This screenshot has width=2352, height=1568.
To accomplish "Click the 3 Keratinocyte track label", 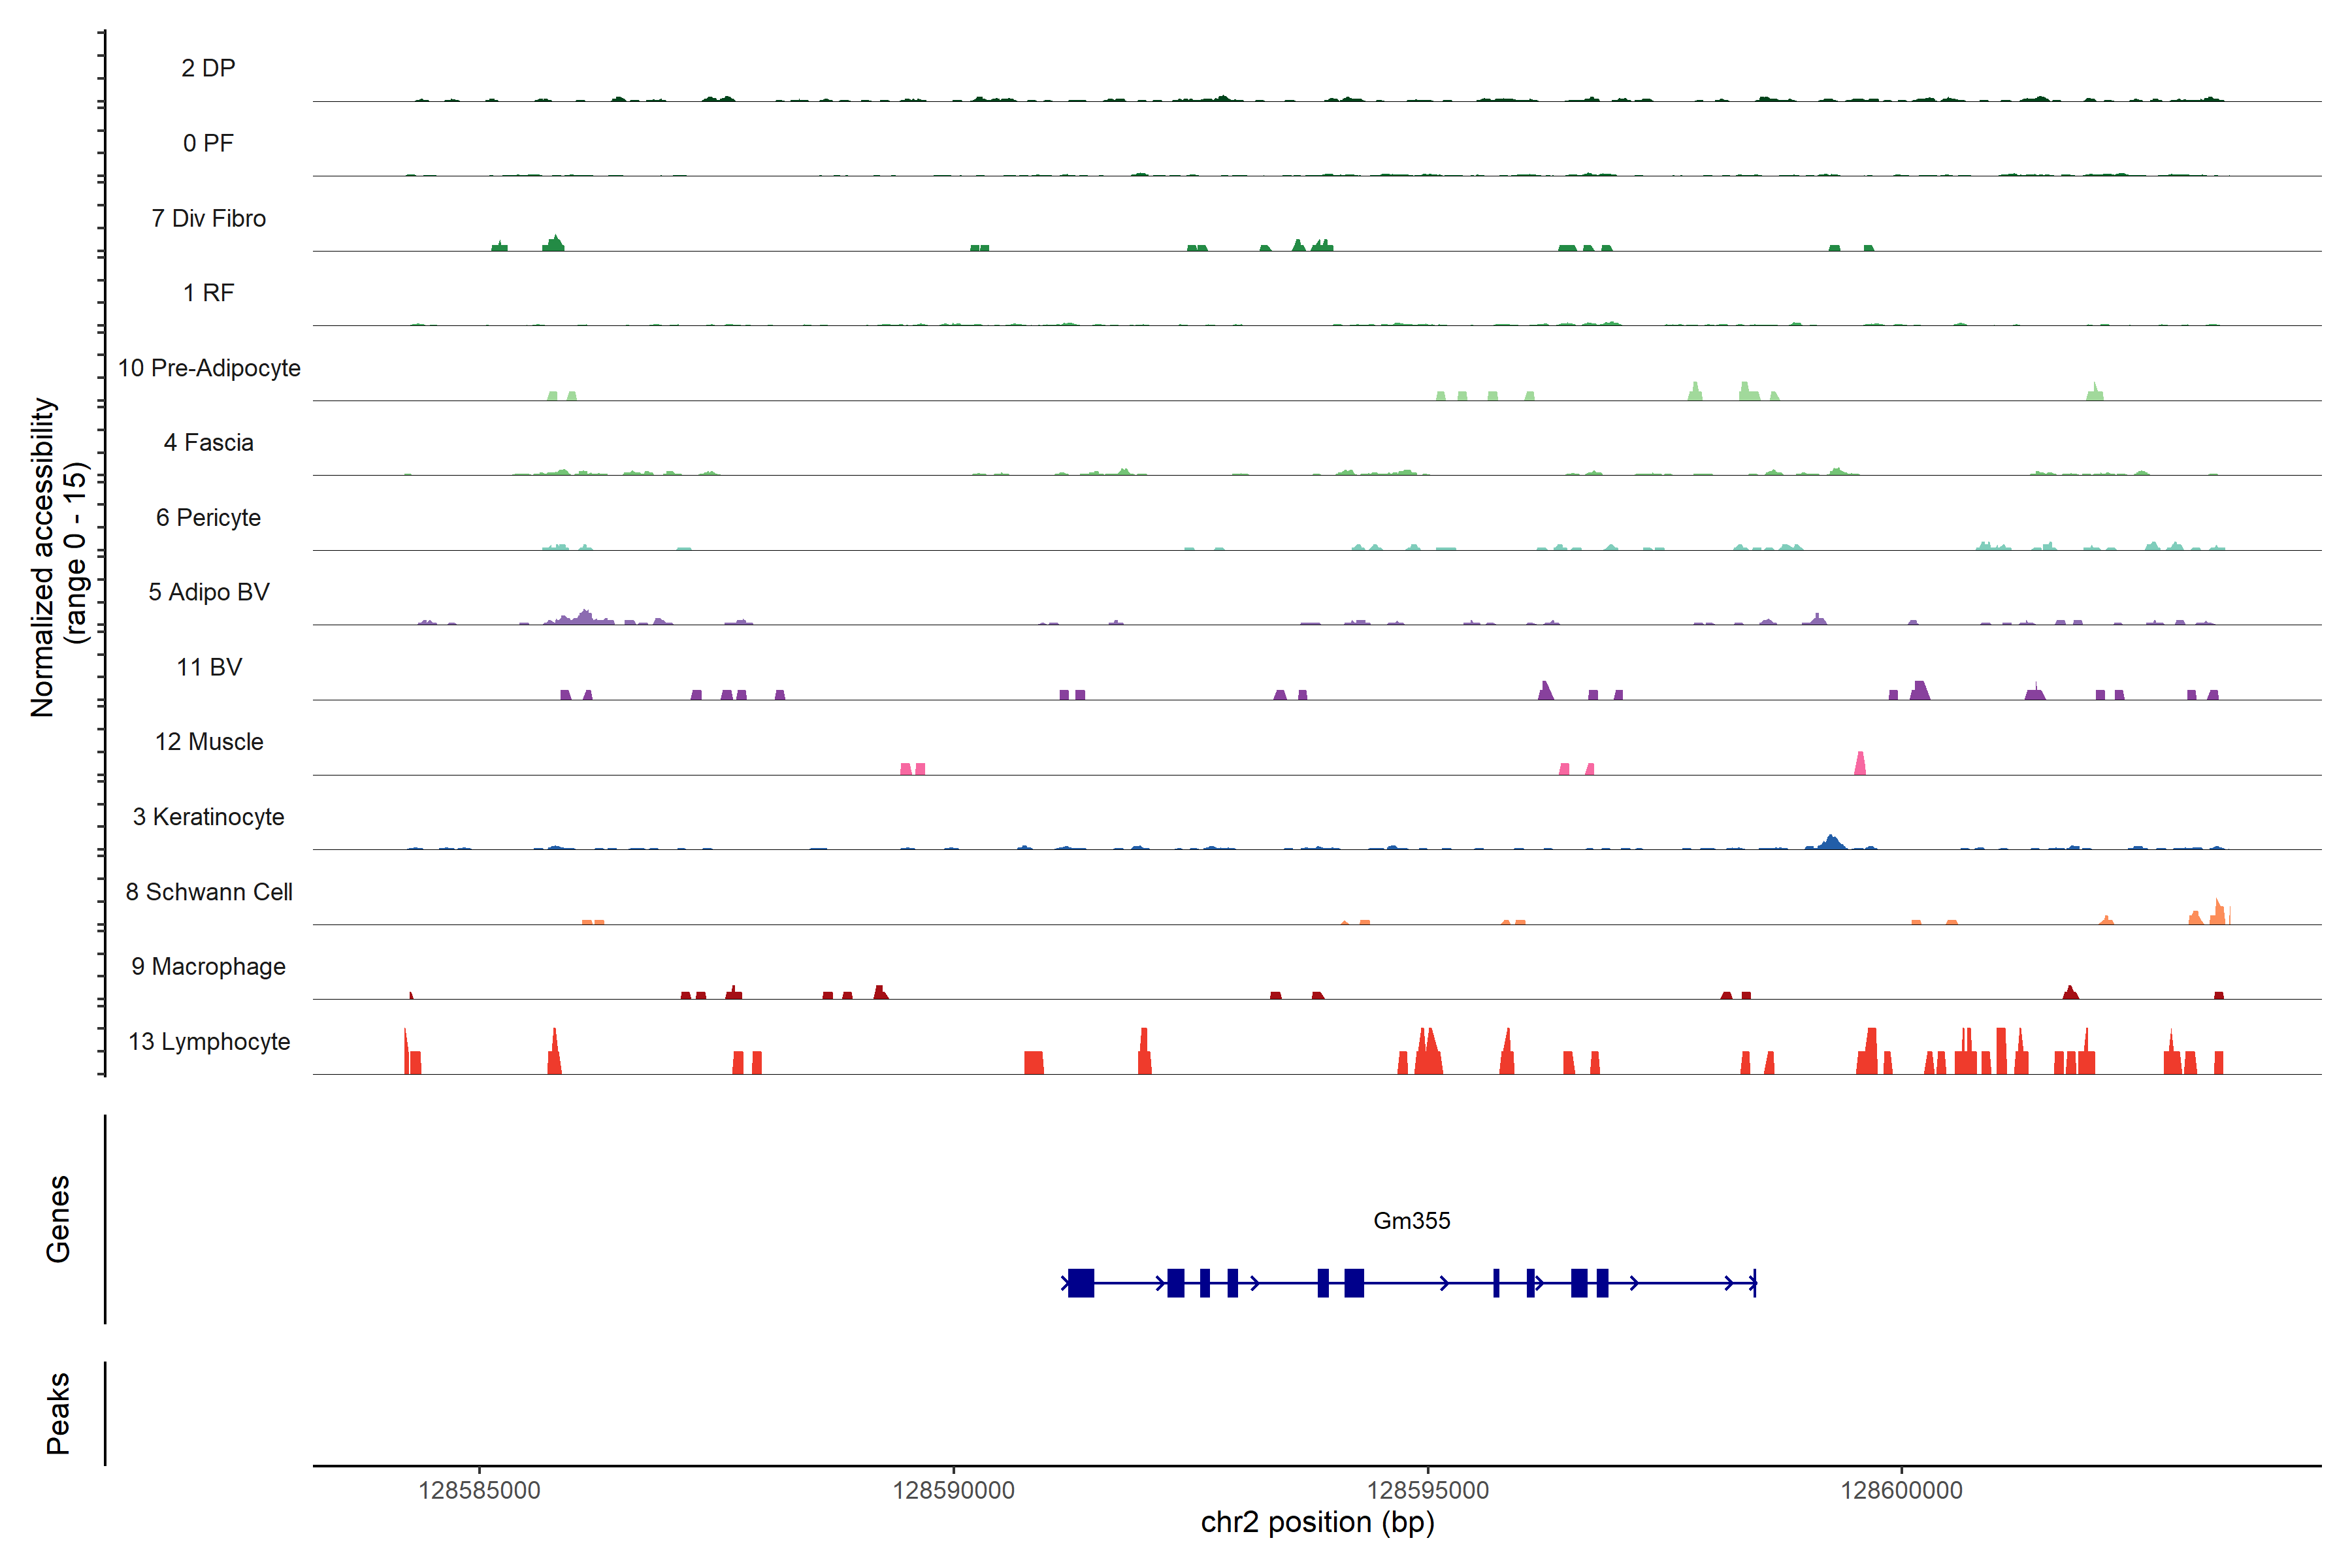I will pos(209,817).
